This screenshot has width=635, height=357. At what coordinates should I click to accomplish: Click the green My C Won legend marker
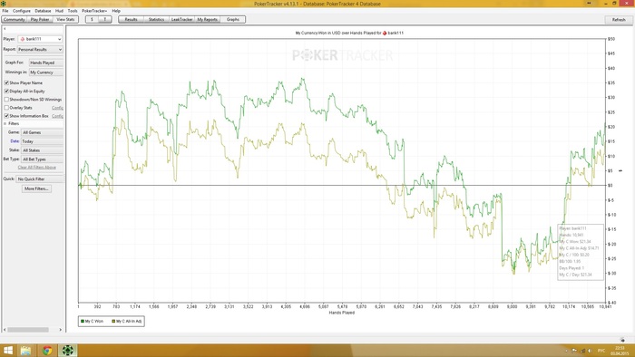pos(83,321)
